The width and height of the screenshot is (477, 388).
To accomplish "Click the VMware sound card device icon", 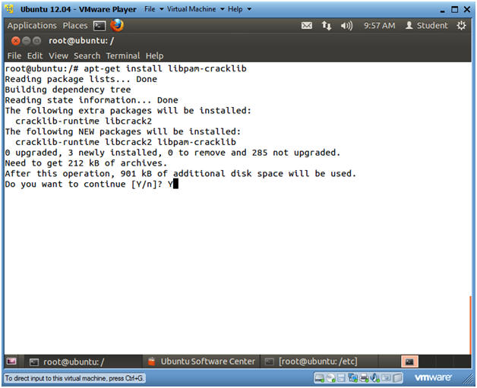I will 374,378.
